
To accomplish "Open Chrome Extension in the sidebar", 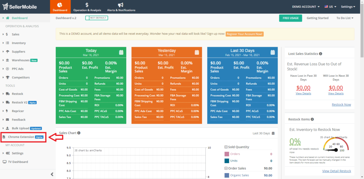I will pos(21,137).
